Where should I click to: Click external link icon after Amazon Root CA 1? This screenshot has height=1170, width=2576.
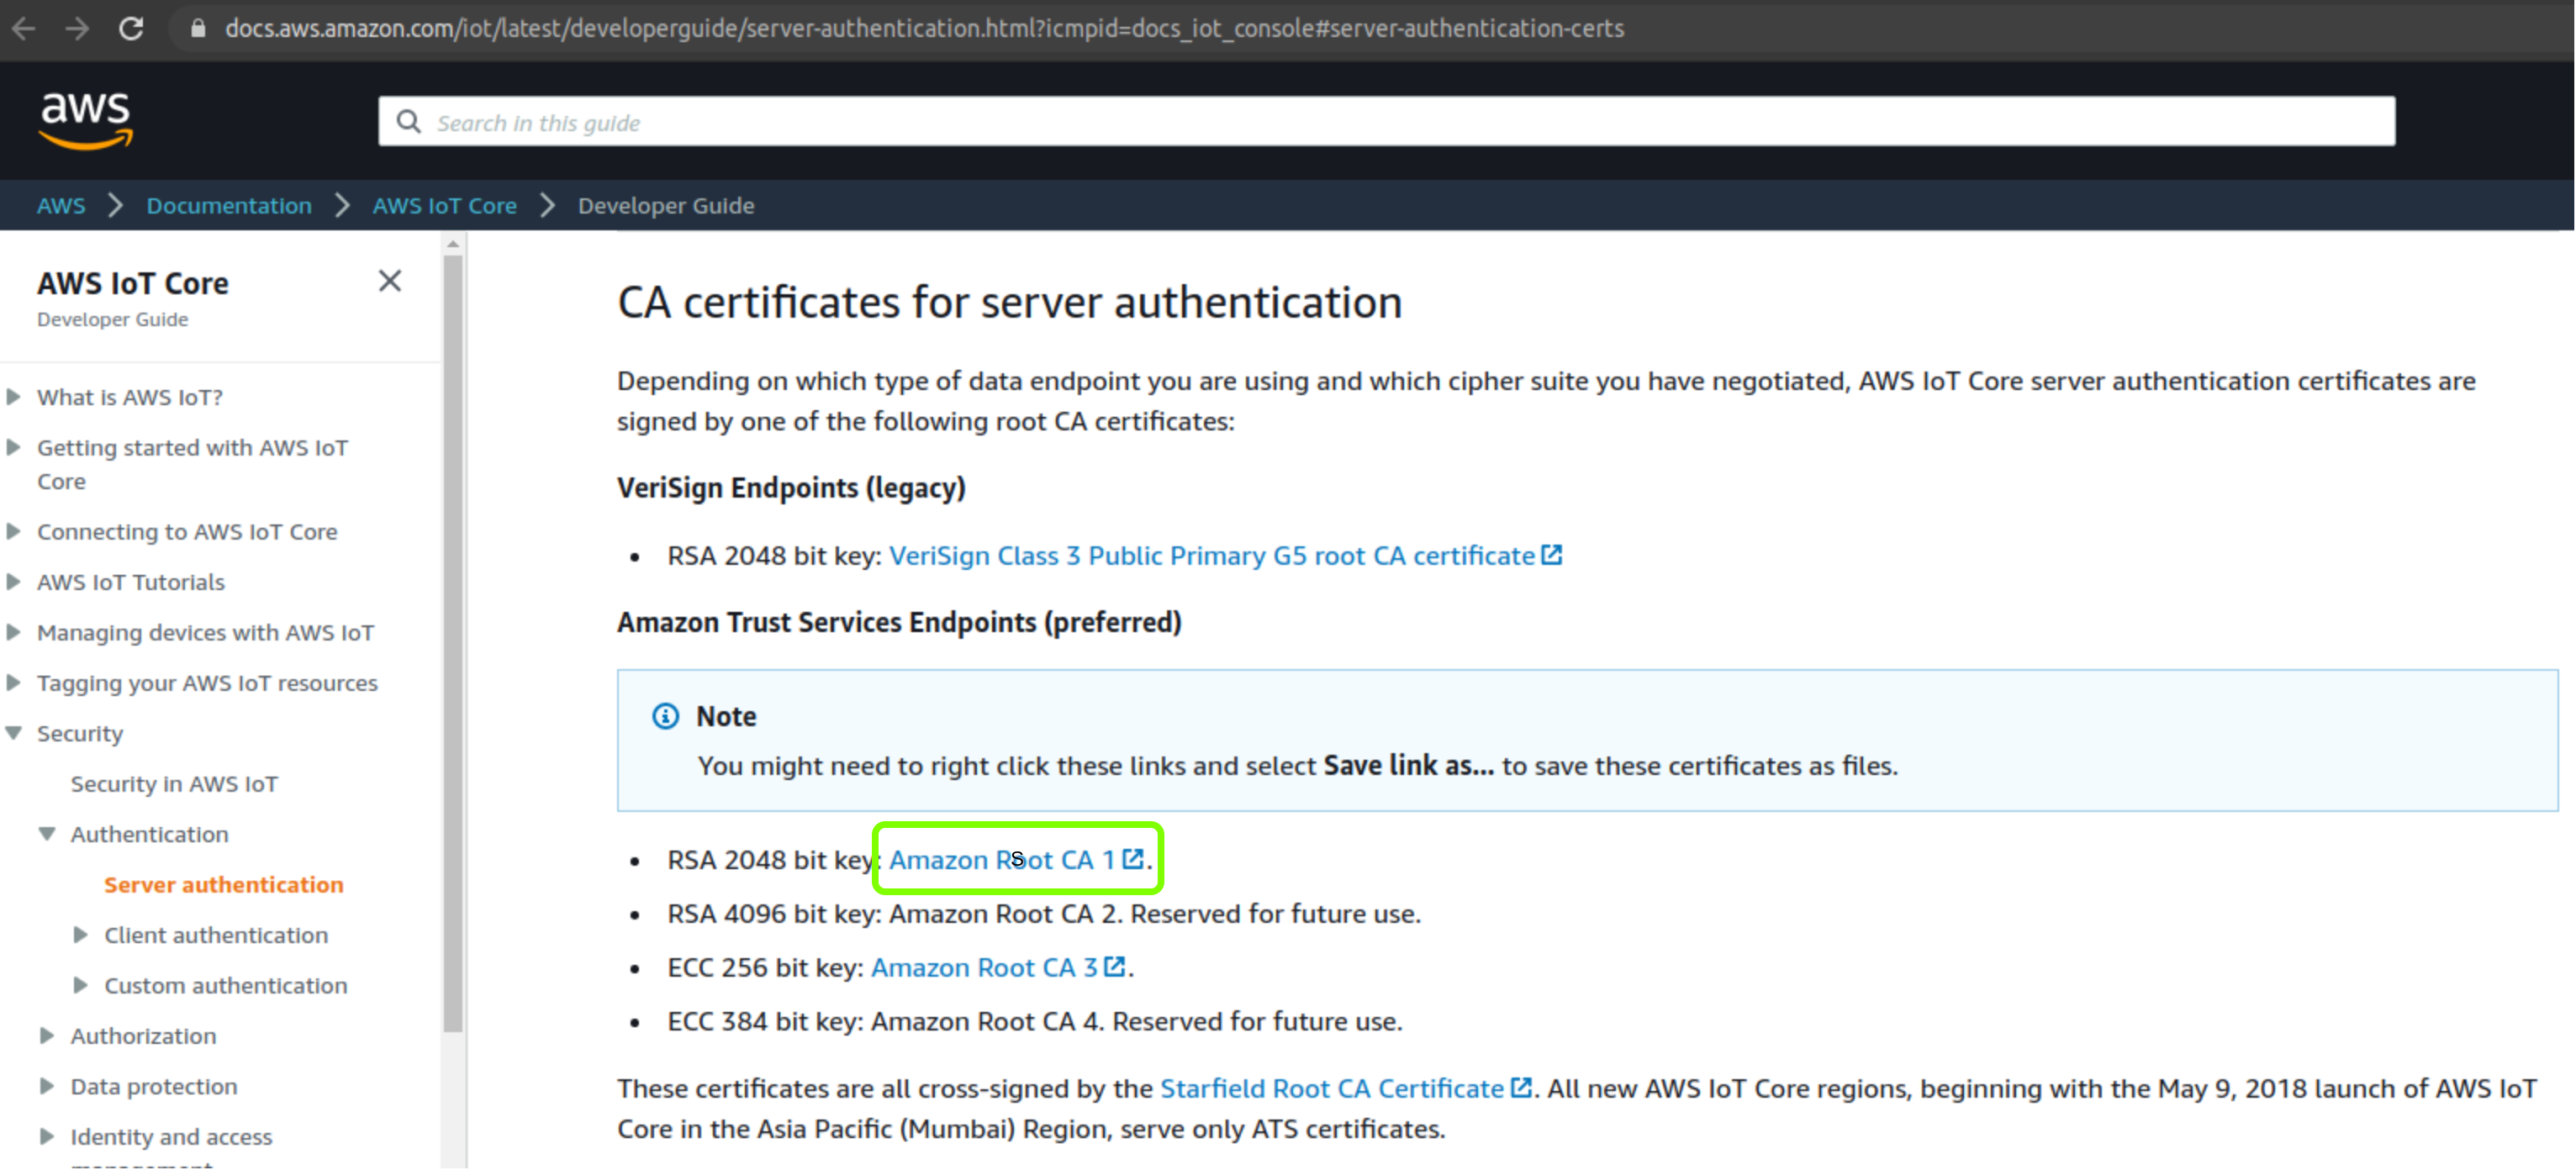pos(1132,858)
